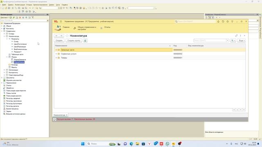Open Общие справочники и настройки section
The image size is (262, 147).
[87, 28]
